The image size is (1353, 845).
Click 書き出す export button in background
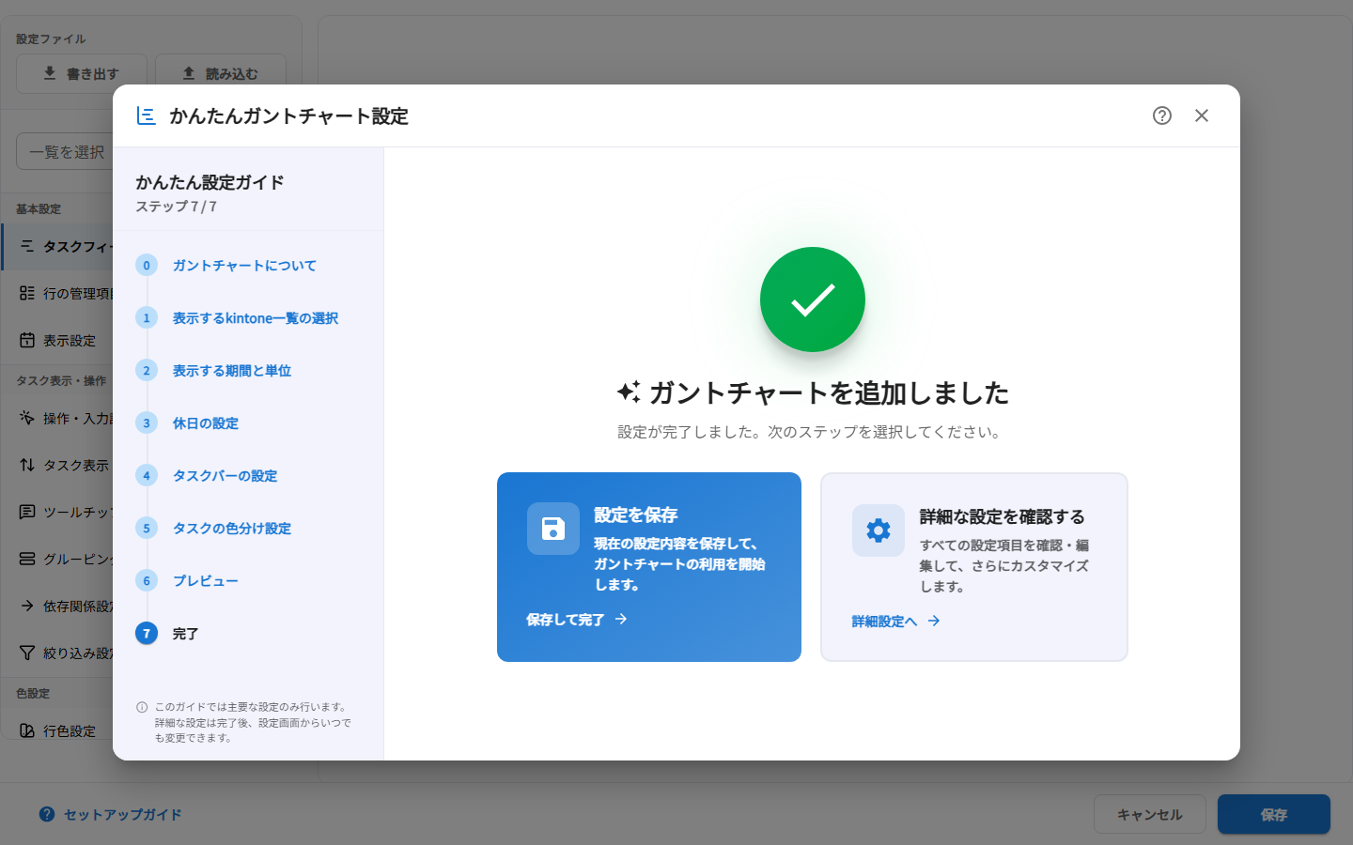(x=82, y=73)
